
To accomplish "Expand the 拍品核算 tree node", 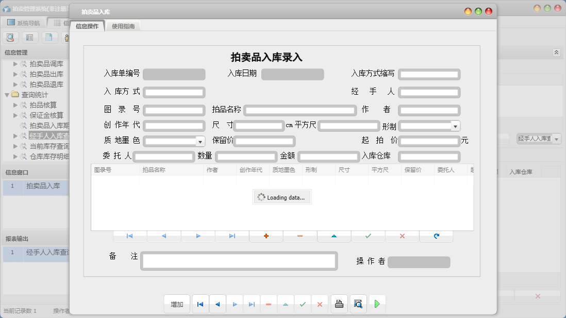I will click(x=15, y=105).
